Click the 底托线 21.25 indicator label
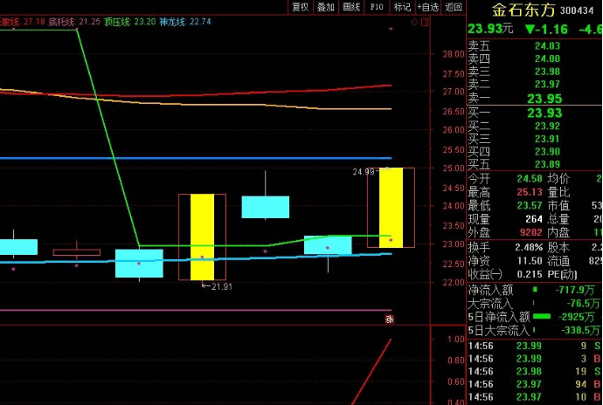 tap(74, 22)
